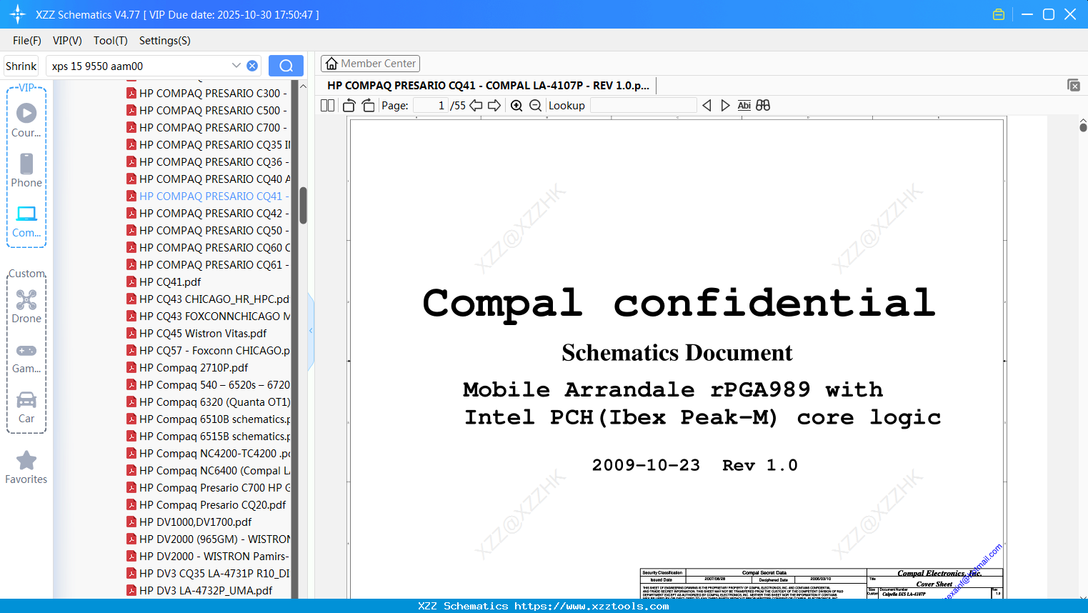The width and height of the screenshot is (1088, 613).
Task: Open HP CQ43 CHICAGO_HR_HPC file
Action: 207,299
